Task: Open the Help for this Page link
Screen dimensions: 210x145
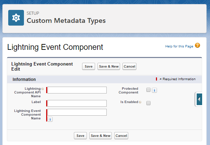Action: 179,46
